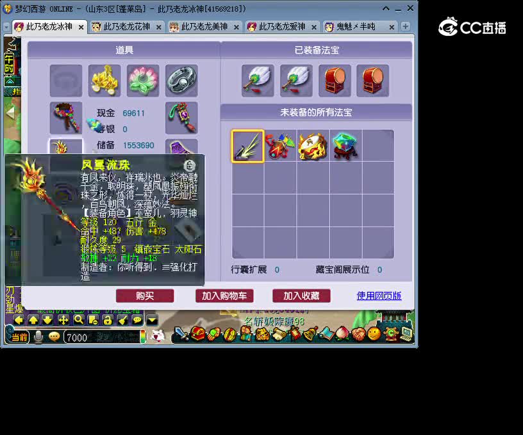Select the flower headdress equipment slot

click(x=66, y=118)
